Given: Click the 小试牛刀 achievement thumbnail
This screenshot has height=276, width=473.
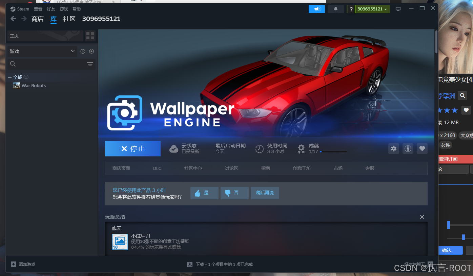Looking at the screenshot, I should 120,242.
